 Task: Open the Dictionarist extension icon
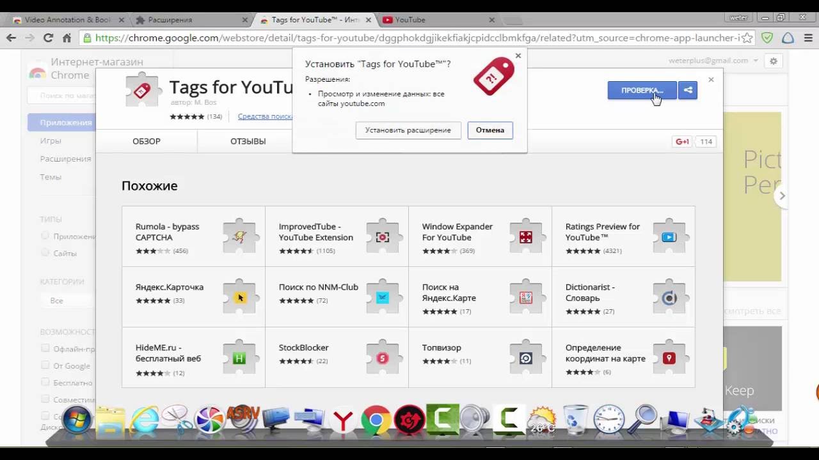coord(669,297)
